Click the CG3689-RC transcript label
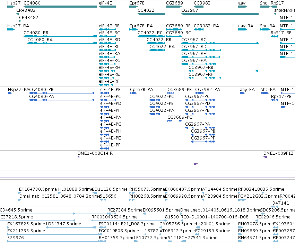 point(179,33)
